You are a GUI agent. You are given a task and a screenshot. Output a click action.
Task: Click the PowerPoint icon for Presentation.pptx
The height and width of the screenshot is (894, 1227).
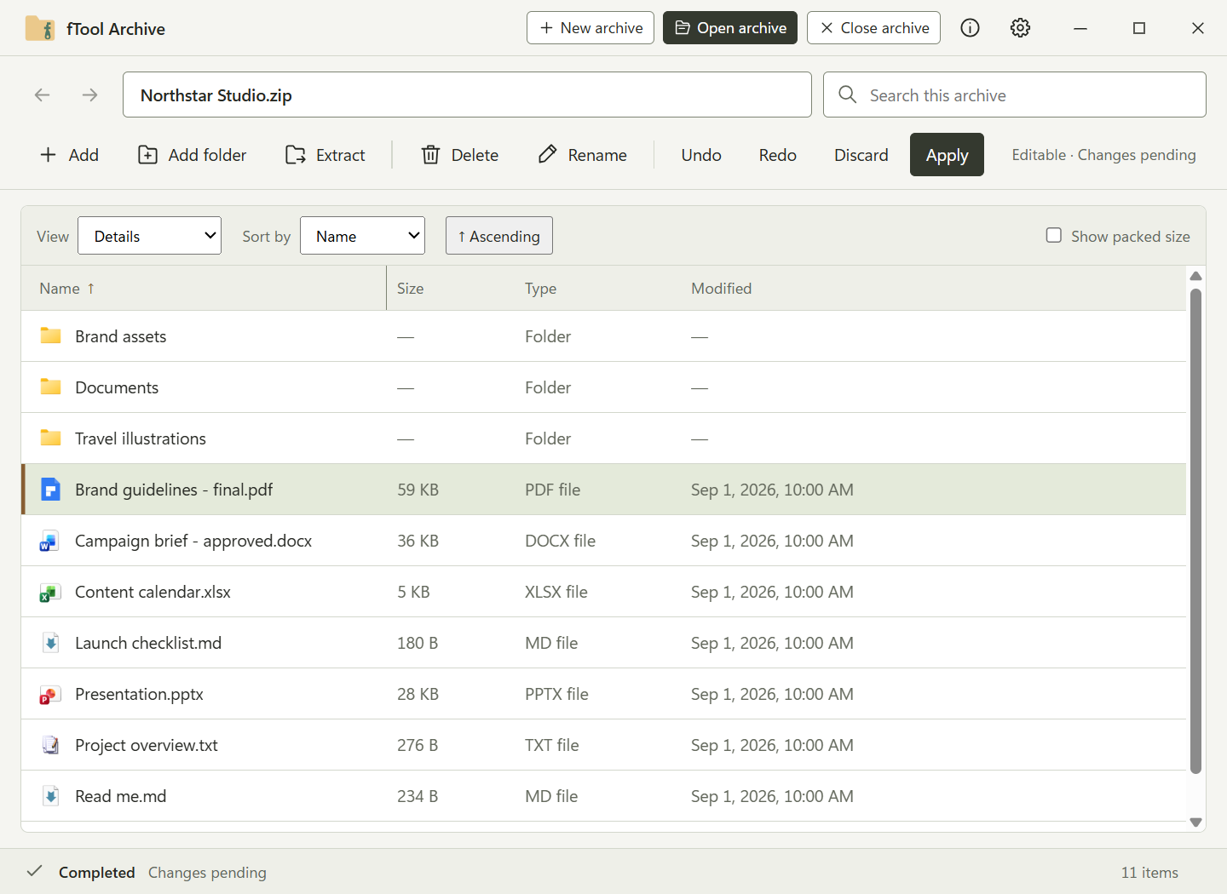50,694
